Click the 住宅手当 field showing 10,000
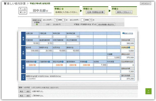 pos(59,51)
